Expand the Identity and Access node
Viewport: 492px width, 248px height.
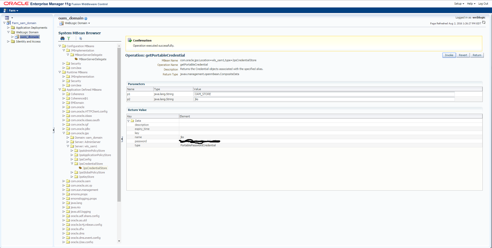(x=8, y=41)
